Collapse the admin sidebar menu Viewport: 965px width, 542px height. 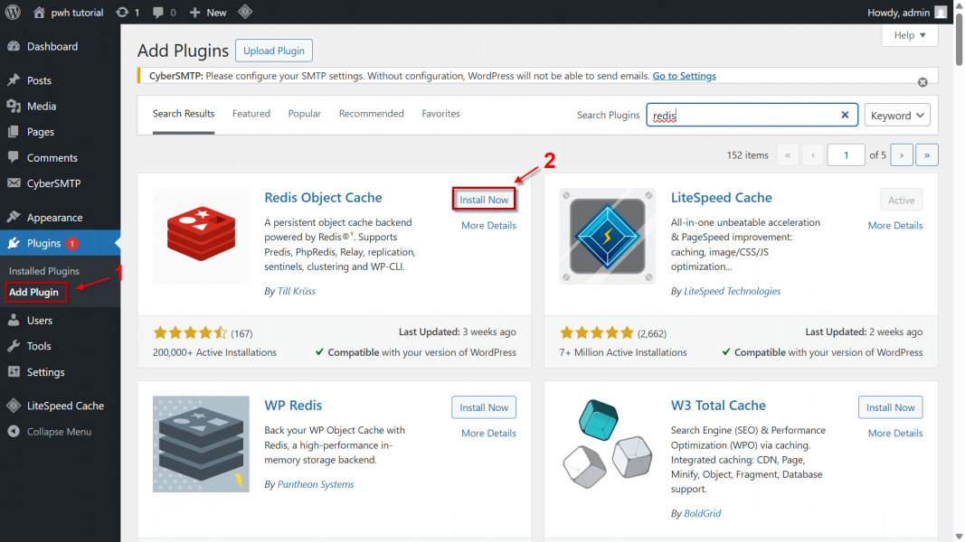point(61,432)
